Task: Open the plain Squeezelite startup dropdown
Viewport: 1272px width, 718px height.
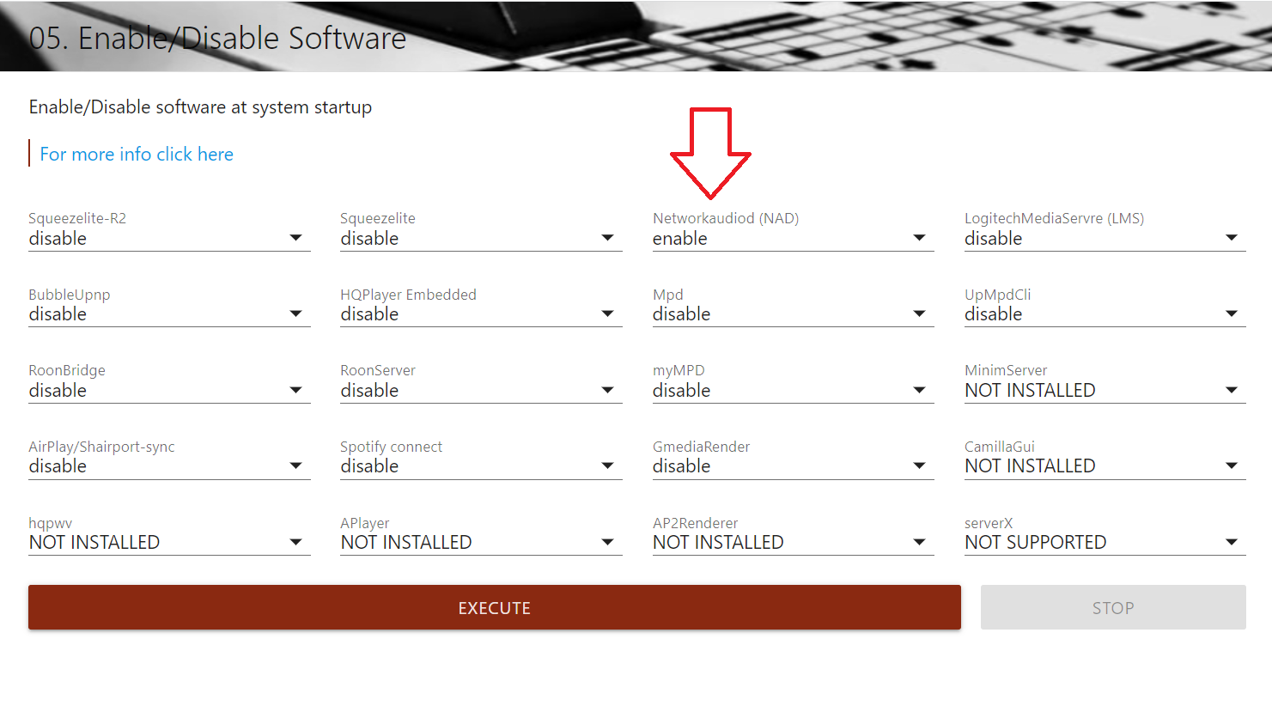Action: pyautogui.click(x=481, y=239)
